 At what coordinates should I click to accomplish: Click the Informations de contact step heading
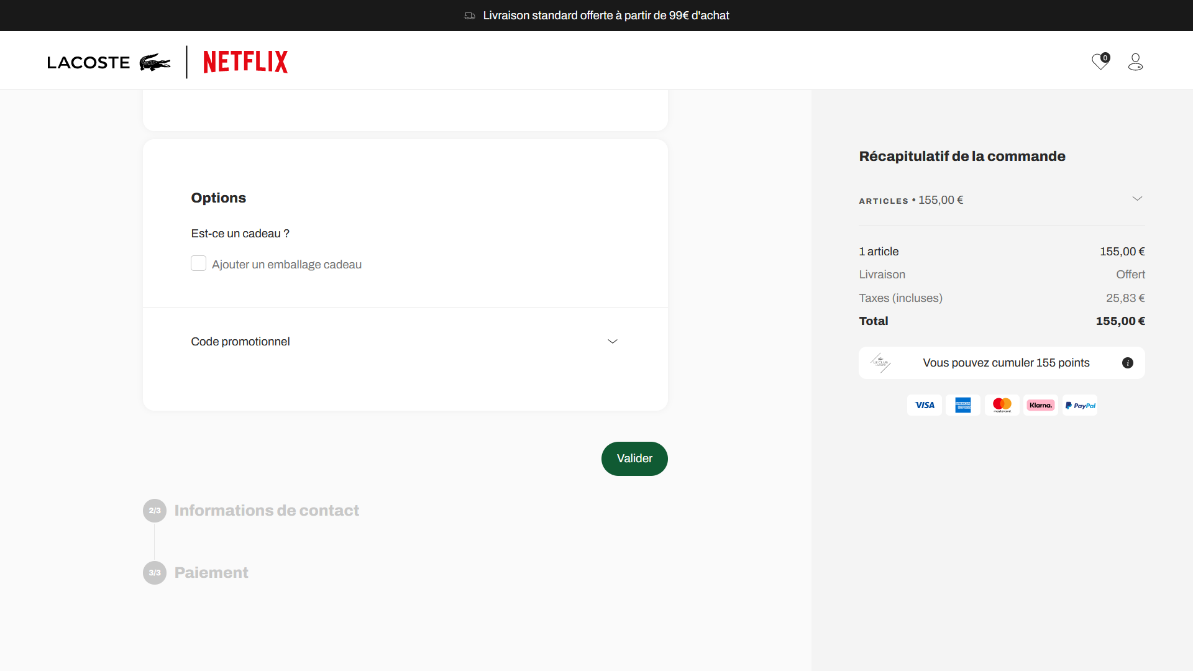pyautogui.click(x=267, y=511)
